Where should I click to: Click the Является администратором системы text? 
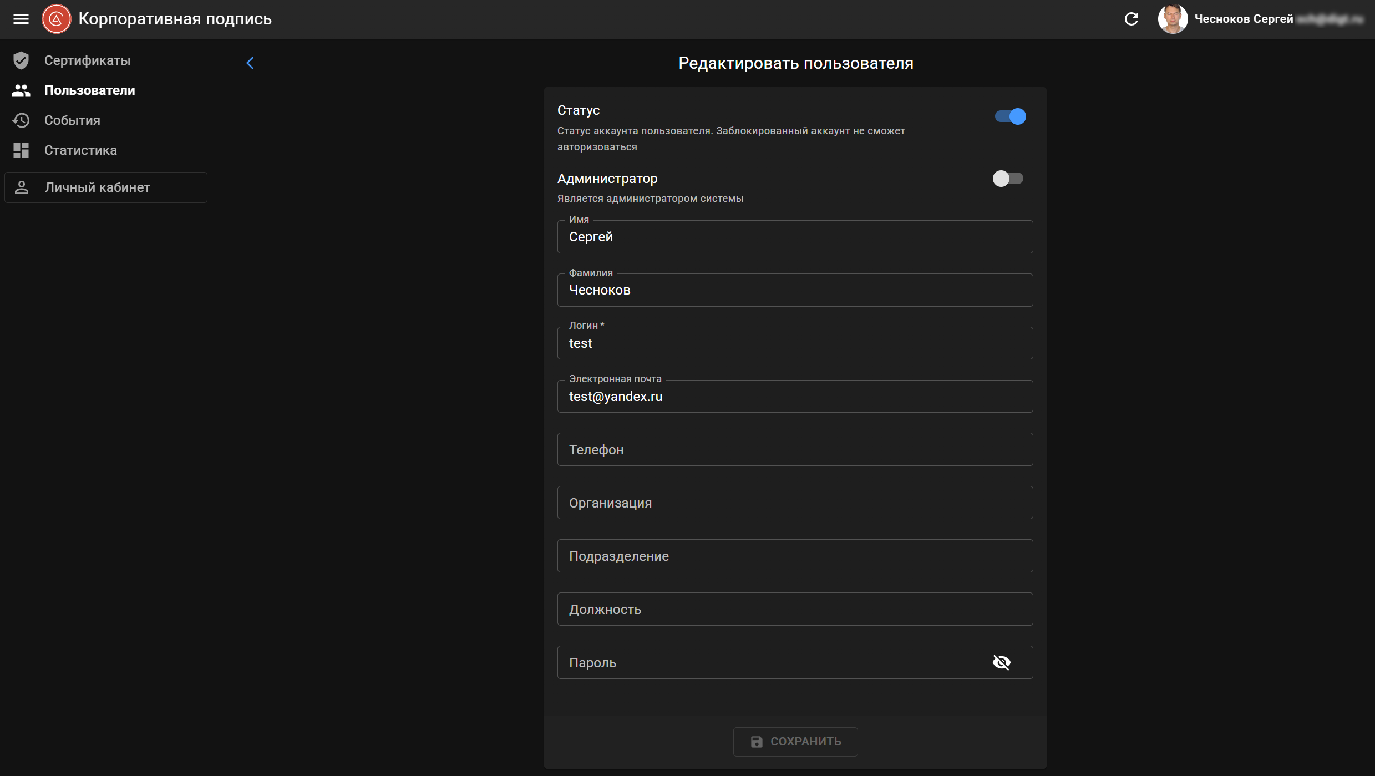point(650,199)
